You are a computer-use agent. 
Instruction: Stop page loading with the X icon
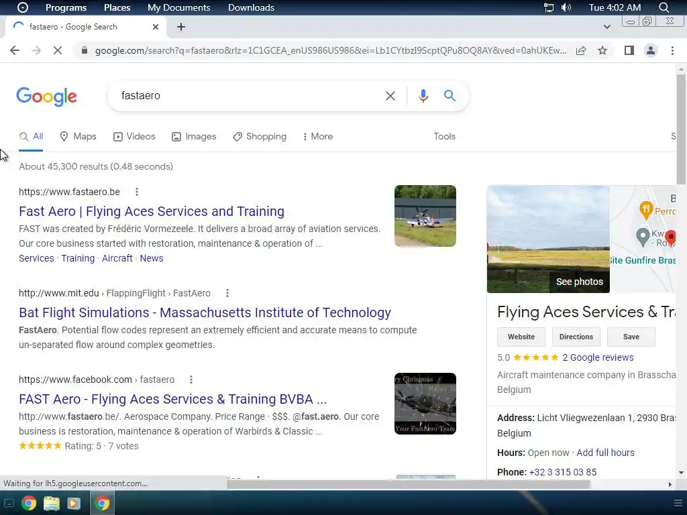pos(58,50)
